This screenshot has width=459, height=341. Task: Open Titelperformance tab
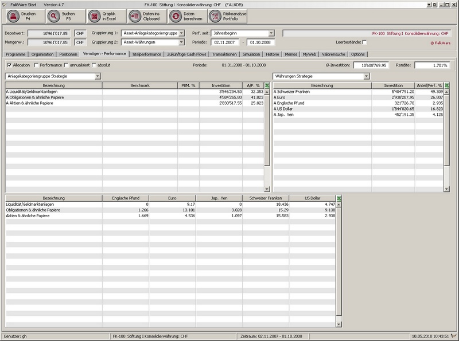click(x=146, y=54)
